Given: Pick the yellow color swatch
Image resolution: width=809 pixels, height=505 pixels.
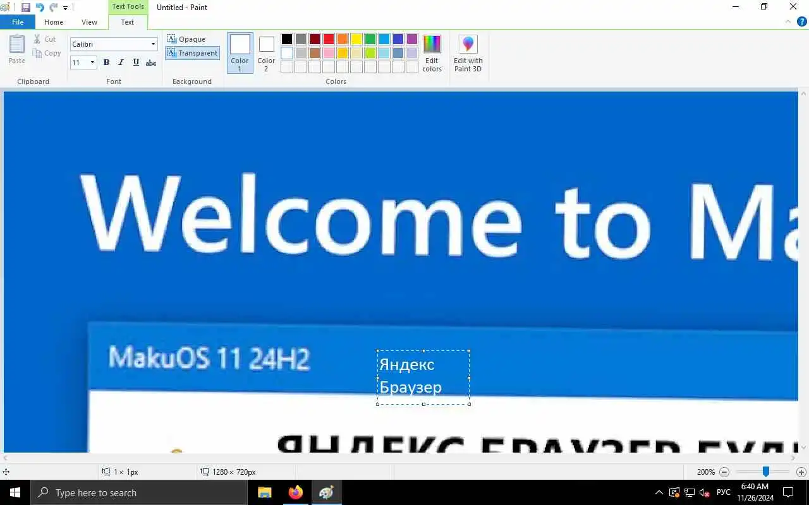Looking at the screenshot, I should coord(356,39).
